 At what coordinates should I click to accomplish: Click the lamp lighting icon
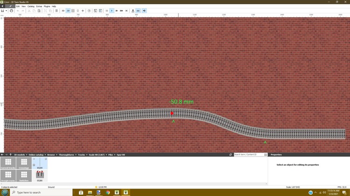tap(78, 11)
